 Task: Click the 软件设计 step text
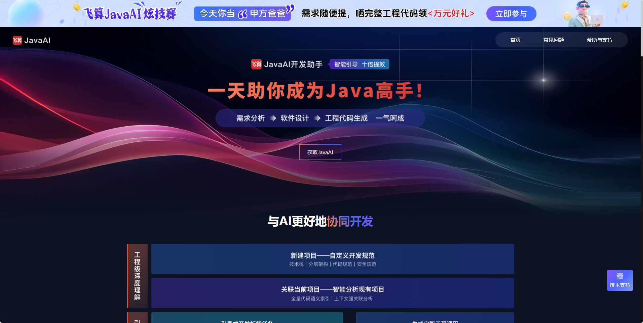pos(295,118)
